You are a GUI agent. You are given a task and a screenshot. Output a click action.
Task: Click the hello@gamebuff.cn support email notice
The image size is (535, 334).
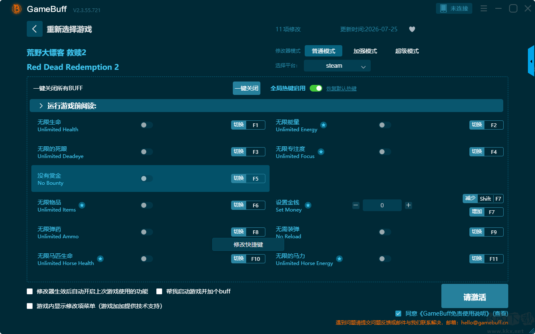[422, 323]
